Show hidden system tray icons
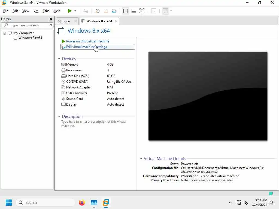Image resolution: width=279 pixels, height=209 pixels. (x=230, y=202)
